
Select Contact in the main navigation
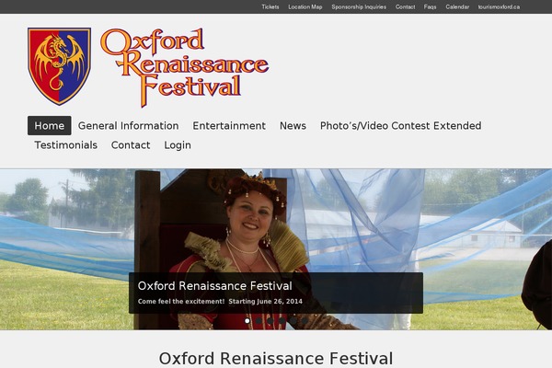[131, 145]
